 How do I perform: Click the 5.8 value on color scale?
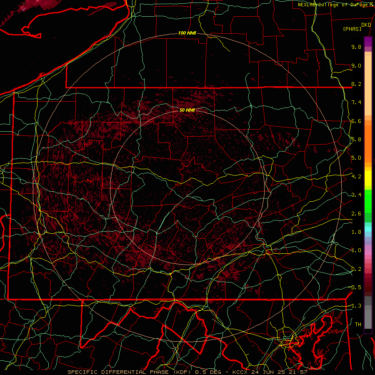(x=356, y=140)
